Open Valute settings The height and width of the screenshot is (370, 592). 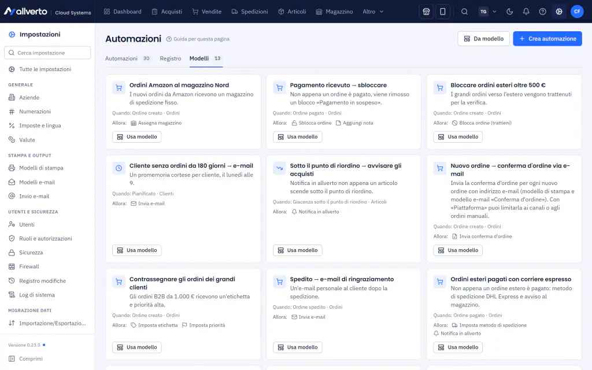pyautogui.click(x=47, y=140)
